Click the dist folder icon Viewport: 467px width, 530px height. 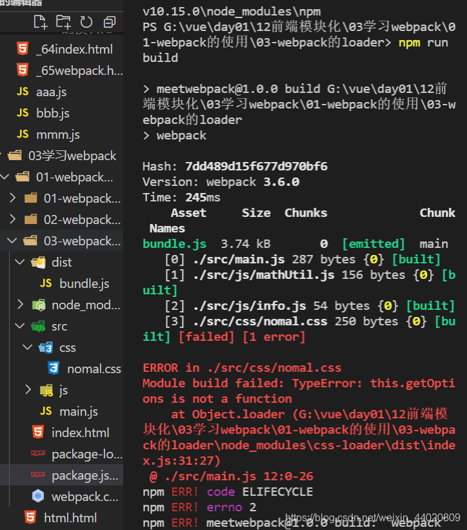pos(38,262)
